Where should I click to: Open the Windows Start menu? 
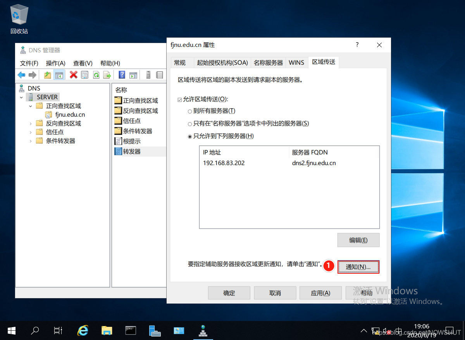pos(11,330)
